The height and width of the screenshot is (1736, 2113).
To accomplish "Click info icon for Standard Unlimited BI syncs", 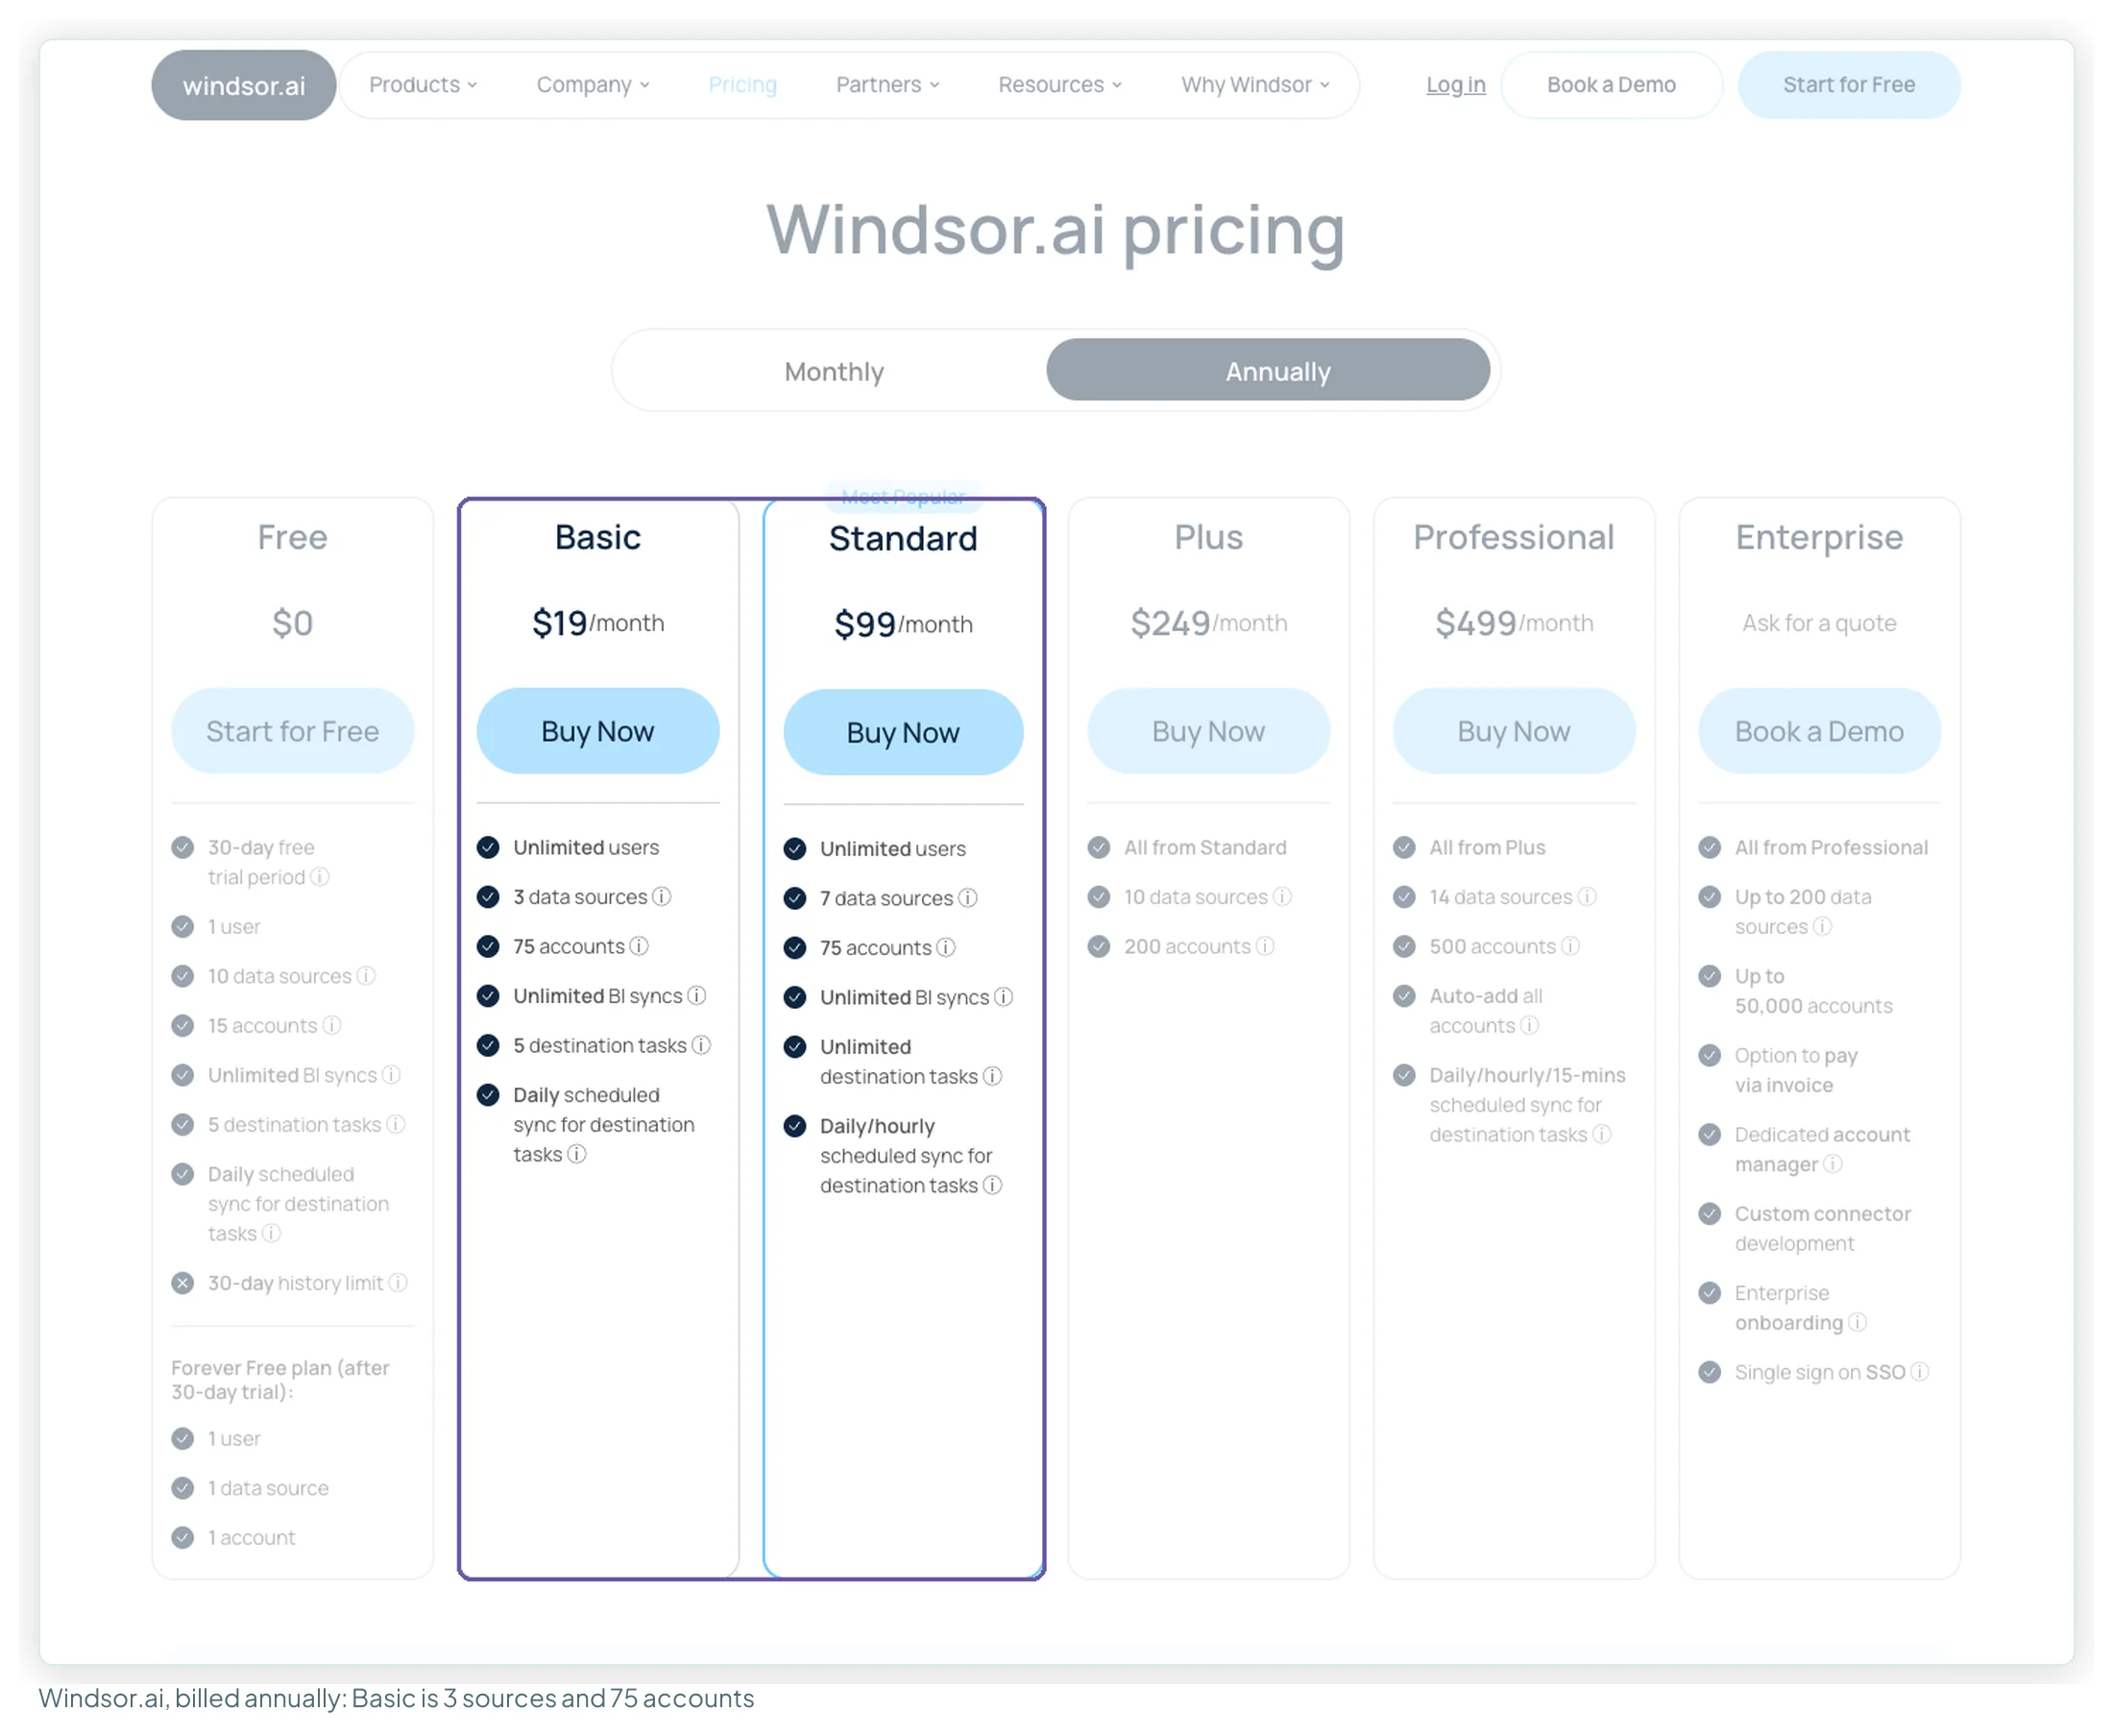I will click(1004, 997).
